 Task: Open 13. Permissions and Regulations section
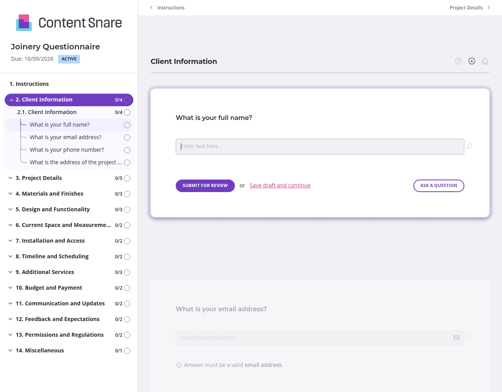[x=60, y=335]
